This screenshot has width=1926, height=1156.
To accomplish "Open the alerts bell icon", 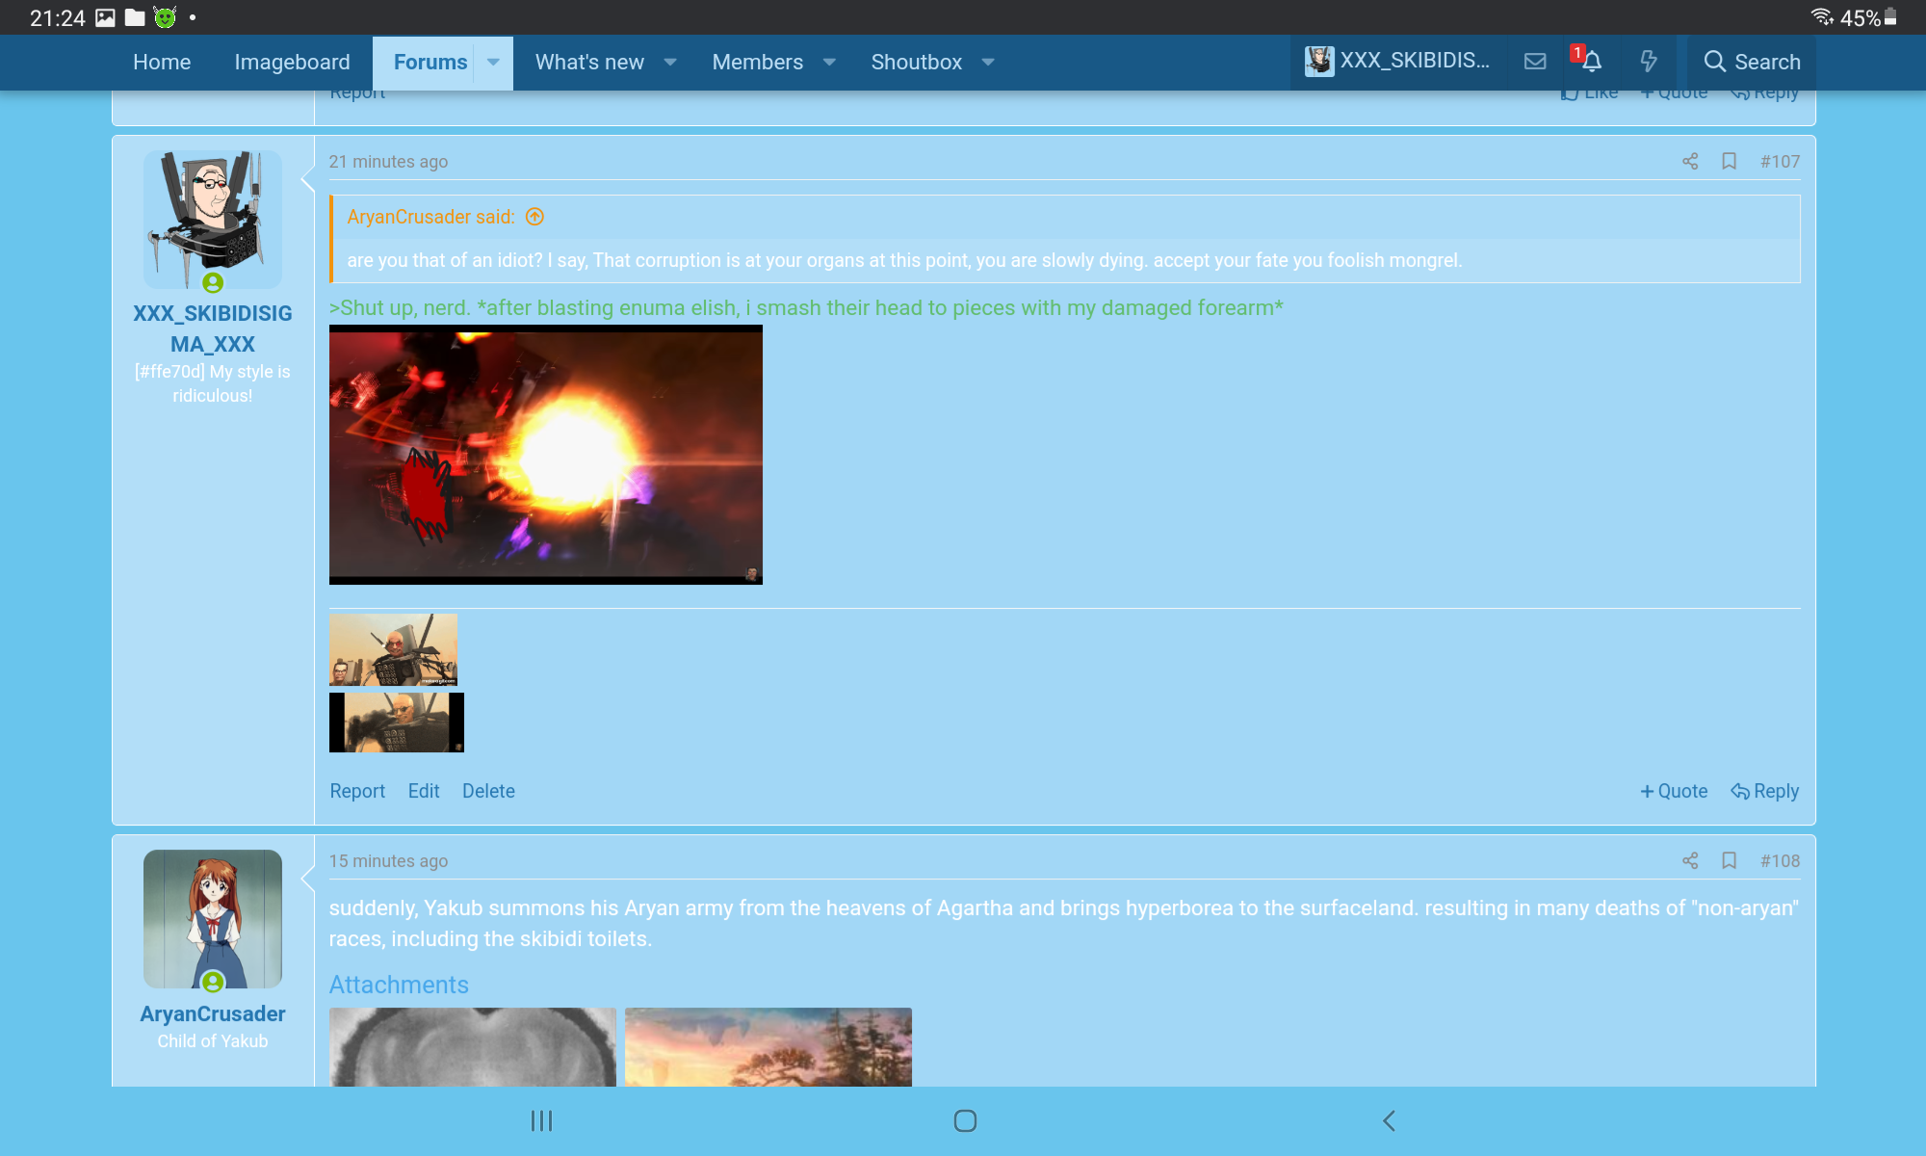I will (x=1592, y=62).
